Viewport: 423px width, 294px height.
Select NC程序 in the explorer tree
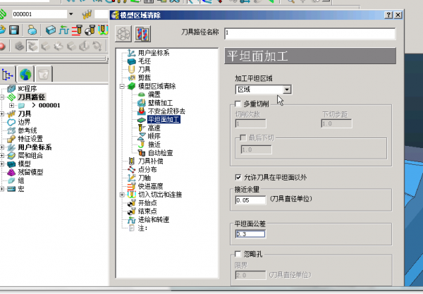click(x=27, y=89)
